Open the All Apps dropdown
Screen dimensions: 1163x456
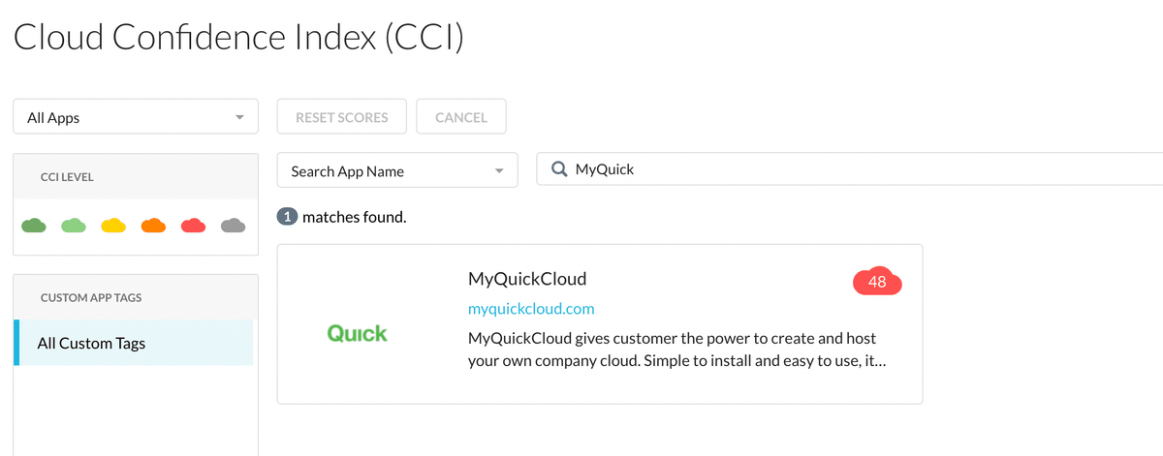pyautogui.click(x=136, y=117)
